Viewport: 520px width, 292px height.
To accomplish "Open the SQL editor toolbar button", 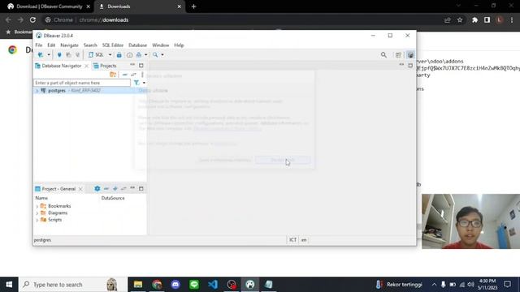I will tap(96, 55).
